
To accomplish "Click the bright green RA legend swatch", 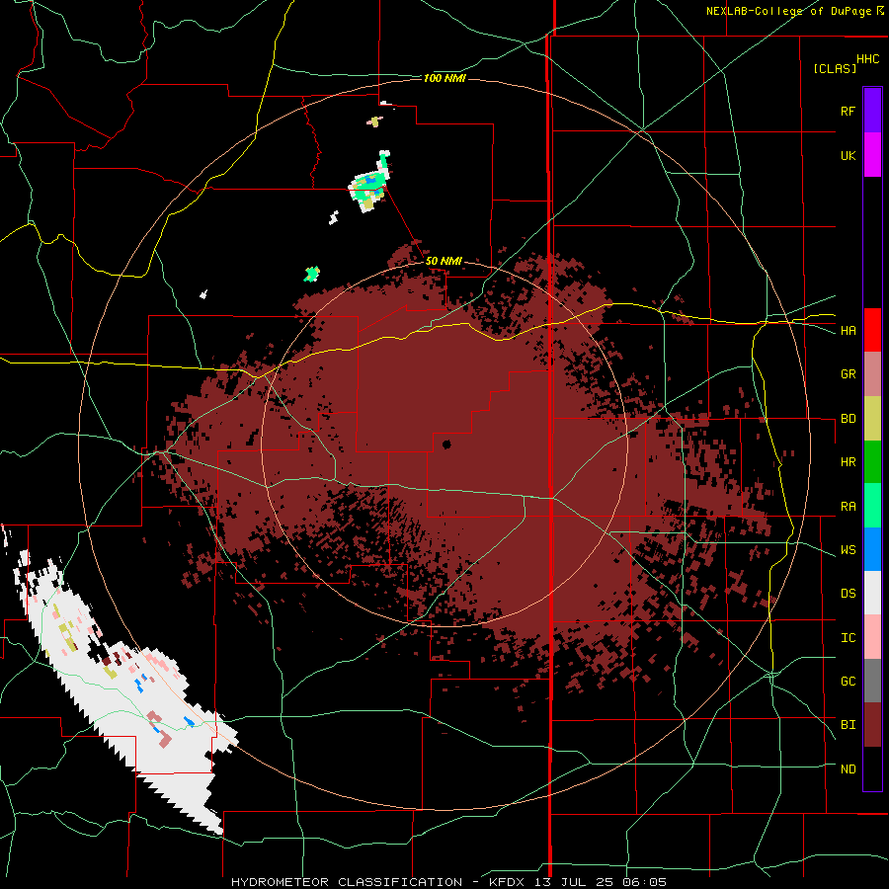I will point(872,506).
